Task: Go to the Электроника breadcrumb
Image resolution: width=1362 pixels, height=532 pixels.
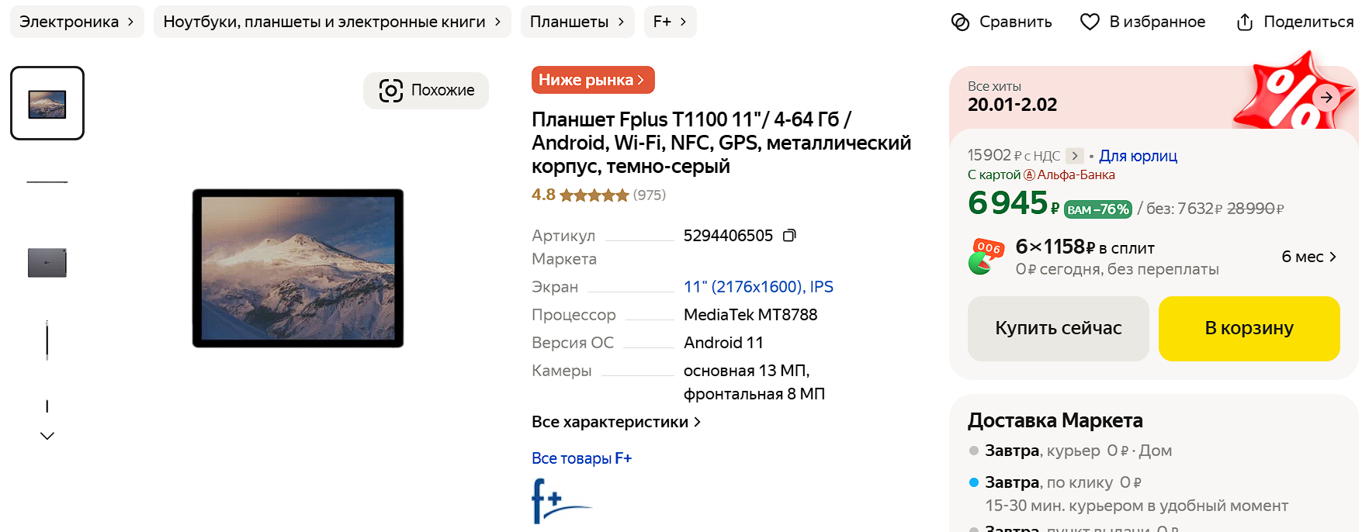Action: point(77,22)
